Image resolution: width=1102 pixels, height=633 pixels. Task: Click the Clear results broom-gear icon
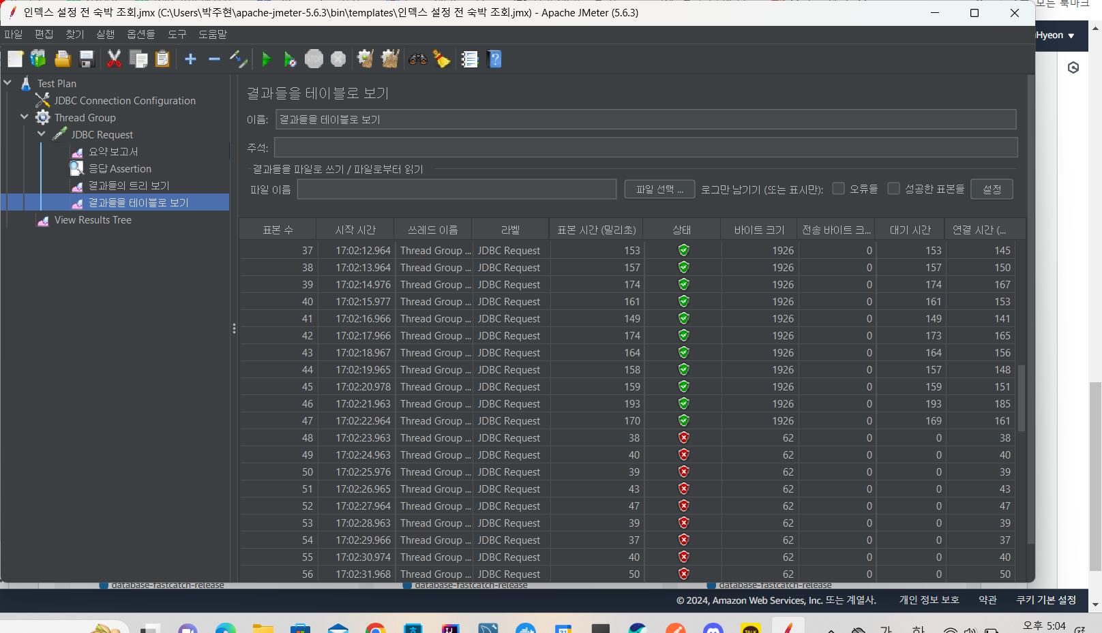point(366,59)
